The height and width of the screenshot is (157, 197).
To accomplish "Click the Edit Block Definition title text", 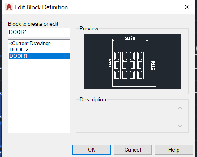I will tap(41, 7).
